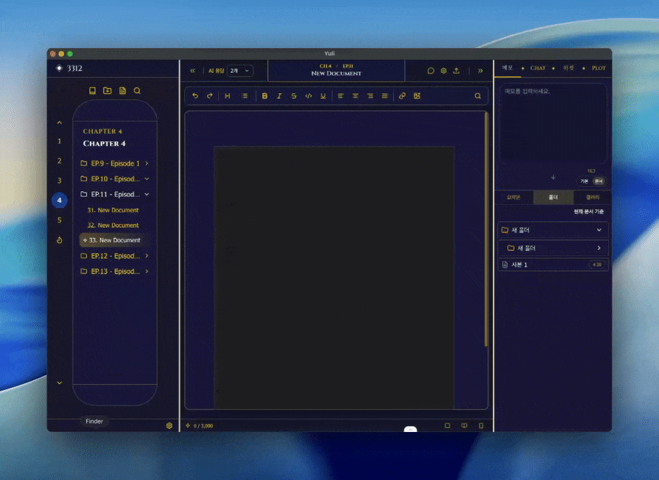The width and height of the screenshot is (659, 480).
Task: Switch tag toggle to 문서
Action: (x=599, y=181)
